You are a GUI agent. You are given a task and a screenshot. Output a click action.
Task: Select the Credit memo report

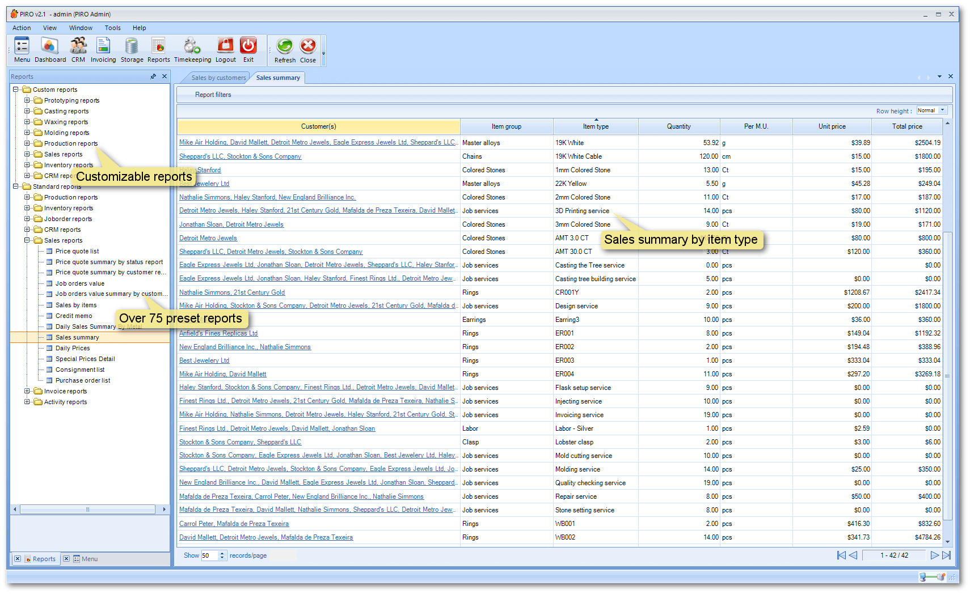(x=74, y=316)
